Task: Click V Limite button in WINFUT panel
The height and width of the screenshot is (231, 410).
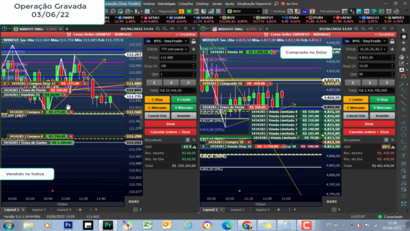Action: click(184, 99)
